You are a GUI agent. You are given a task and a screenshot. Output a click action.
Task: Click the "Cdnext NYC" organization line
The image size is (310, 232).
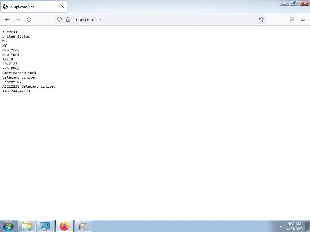point(13,82)
